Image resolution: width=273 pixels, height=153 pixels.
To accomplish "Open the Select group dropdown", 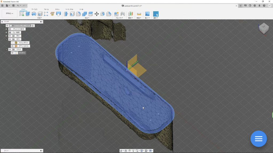I will [x=156, y=18].
